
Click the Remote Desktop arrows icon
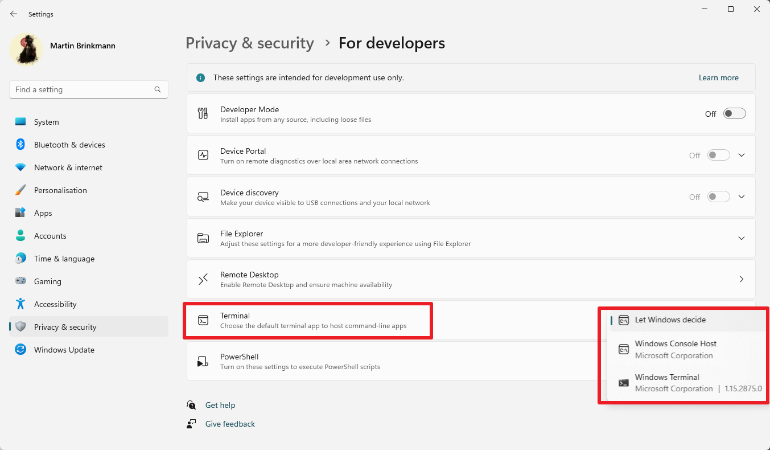tap(203, 279)
